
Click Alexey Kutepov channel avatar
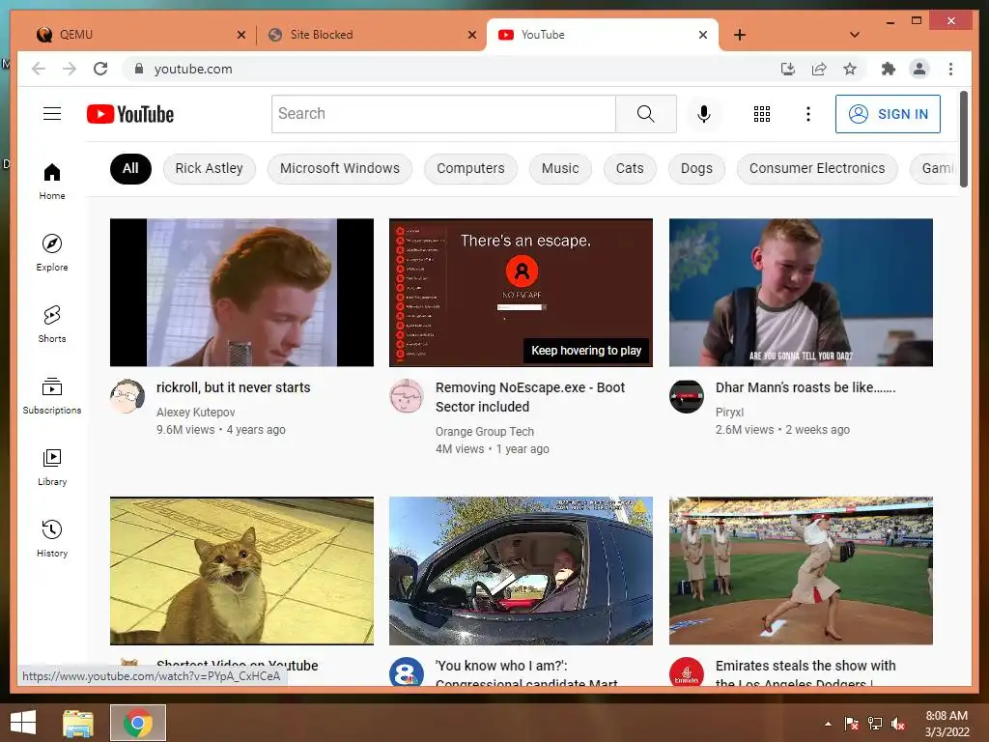coord(127,396)
